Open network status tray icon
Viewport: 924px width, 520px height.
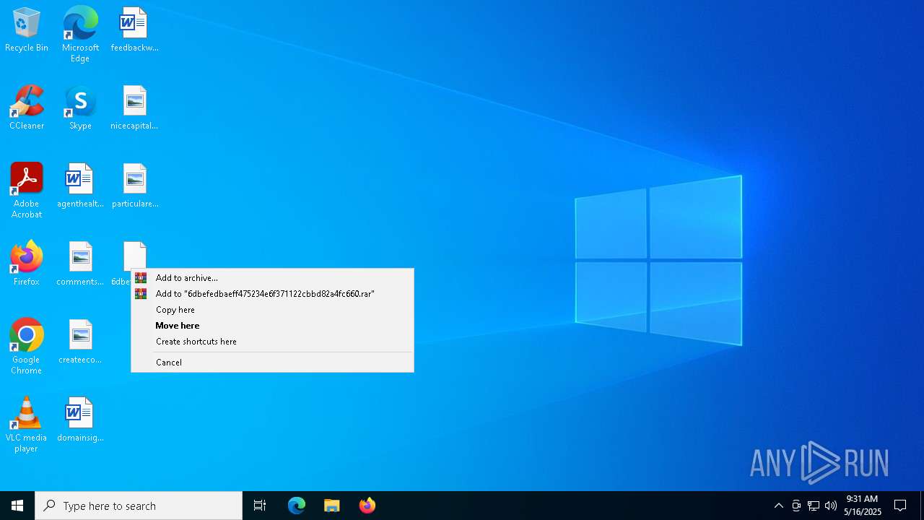click(814, 506)
